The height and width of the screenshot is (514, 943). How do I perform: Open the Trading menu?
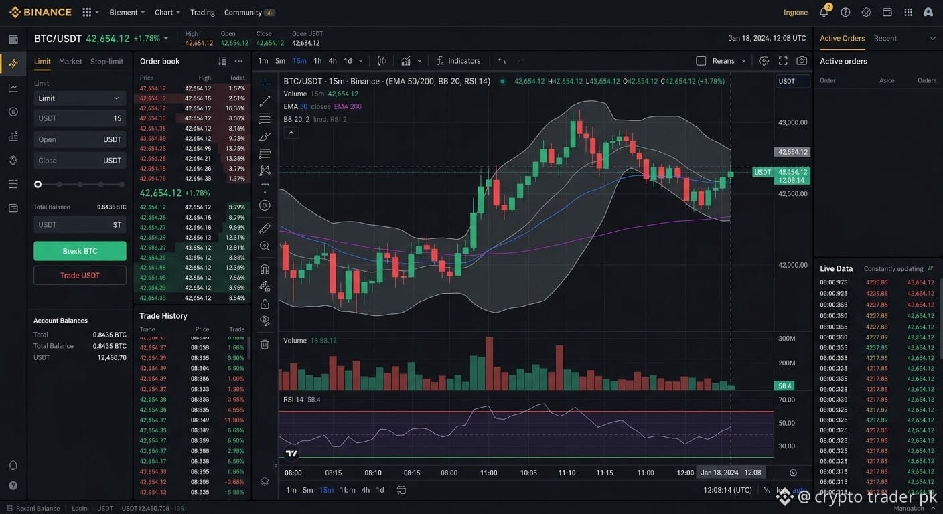(x=202, y=12)
